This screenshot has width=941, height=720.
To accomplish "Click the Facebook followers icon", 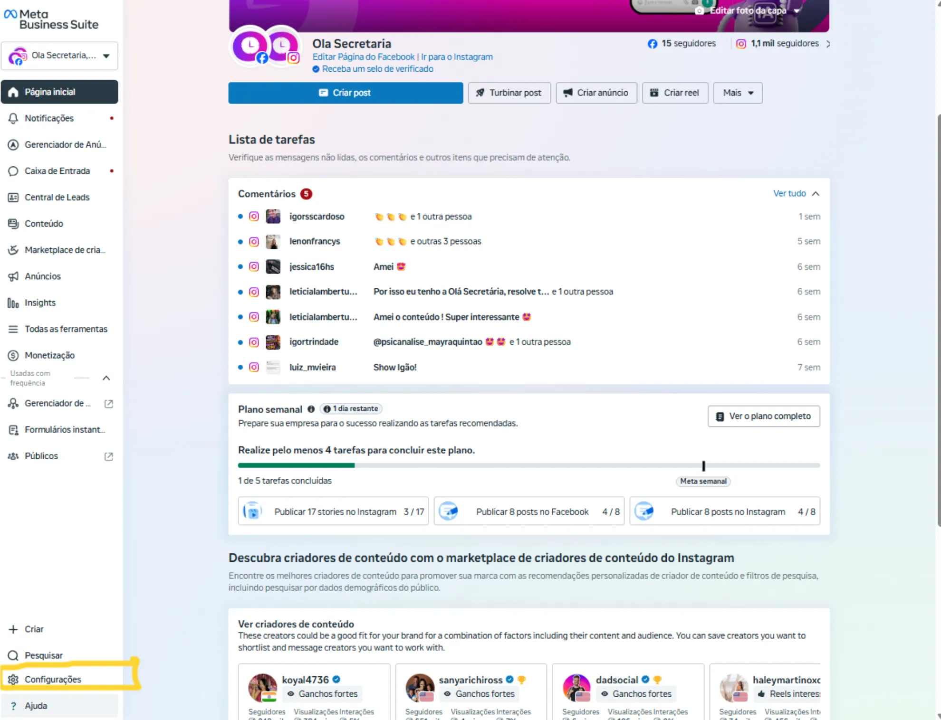I will coord(653,44).
